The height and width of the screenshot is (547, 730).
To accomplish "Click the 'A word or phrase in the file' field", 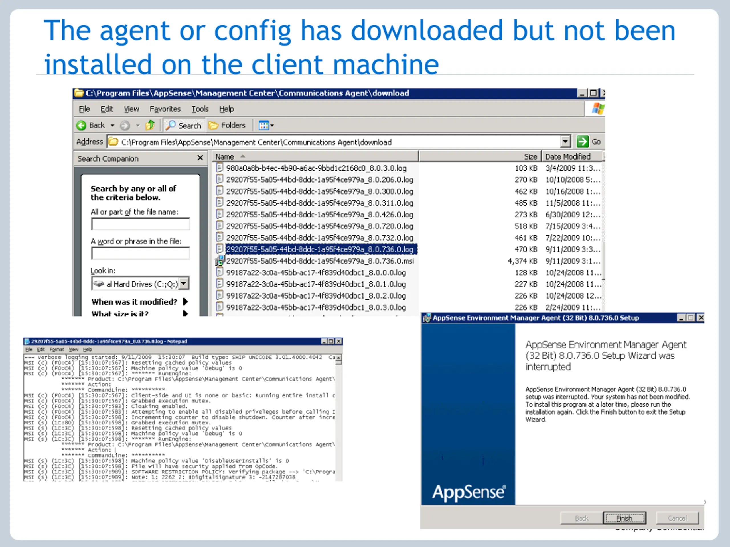I will 140,253.
